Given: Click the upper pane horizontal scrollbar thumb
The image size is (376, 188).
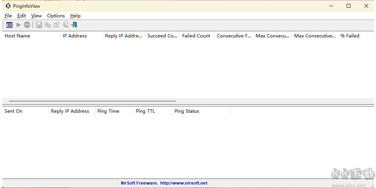Looking at the screenshot, I should [x=92, y=101].
